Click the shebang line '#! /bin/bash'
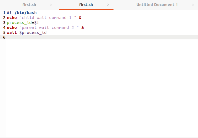This screenshot has width=198, height=138. pos(22,13)
